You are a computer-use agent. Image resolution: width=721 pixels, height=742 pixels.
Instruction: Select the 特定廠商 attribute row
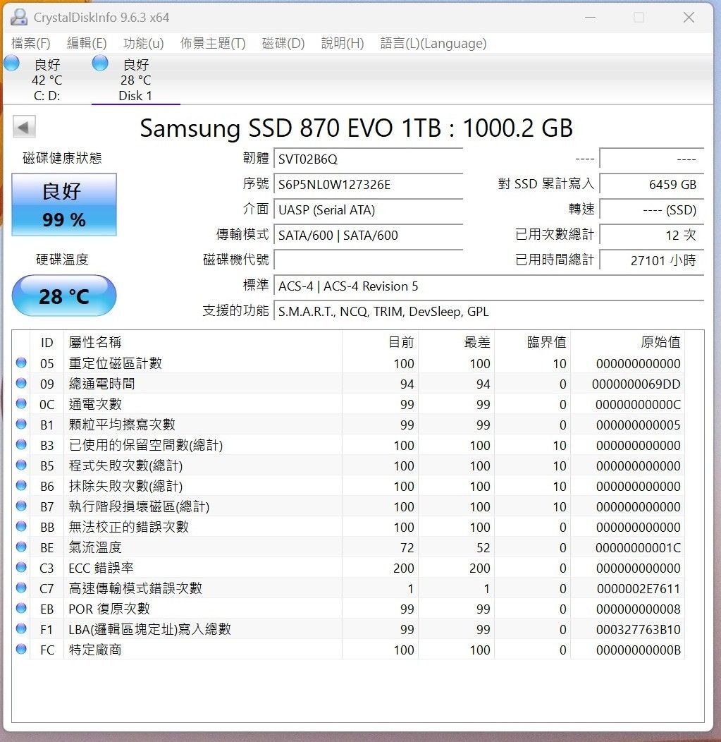[x=350, y=650]
